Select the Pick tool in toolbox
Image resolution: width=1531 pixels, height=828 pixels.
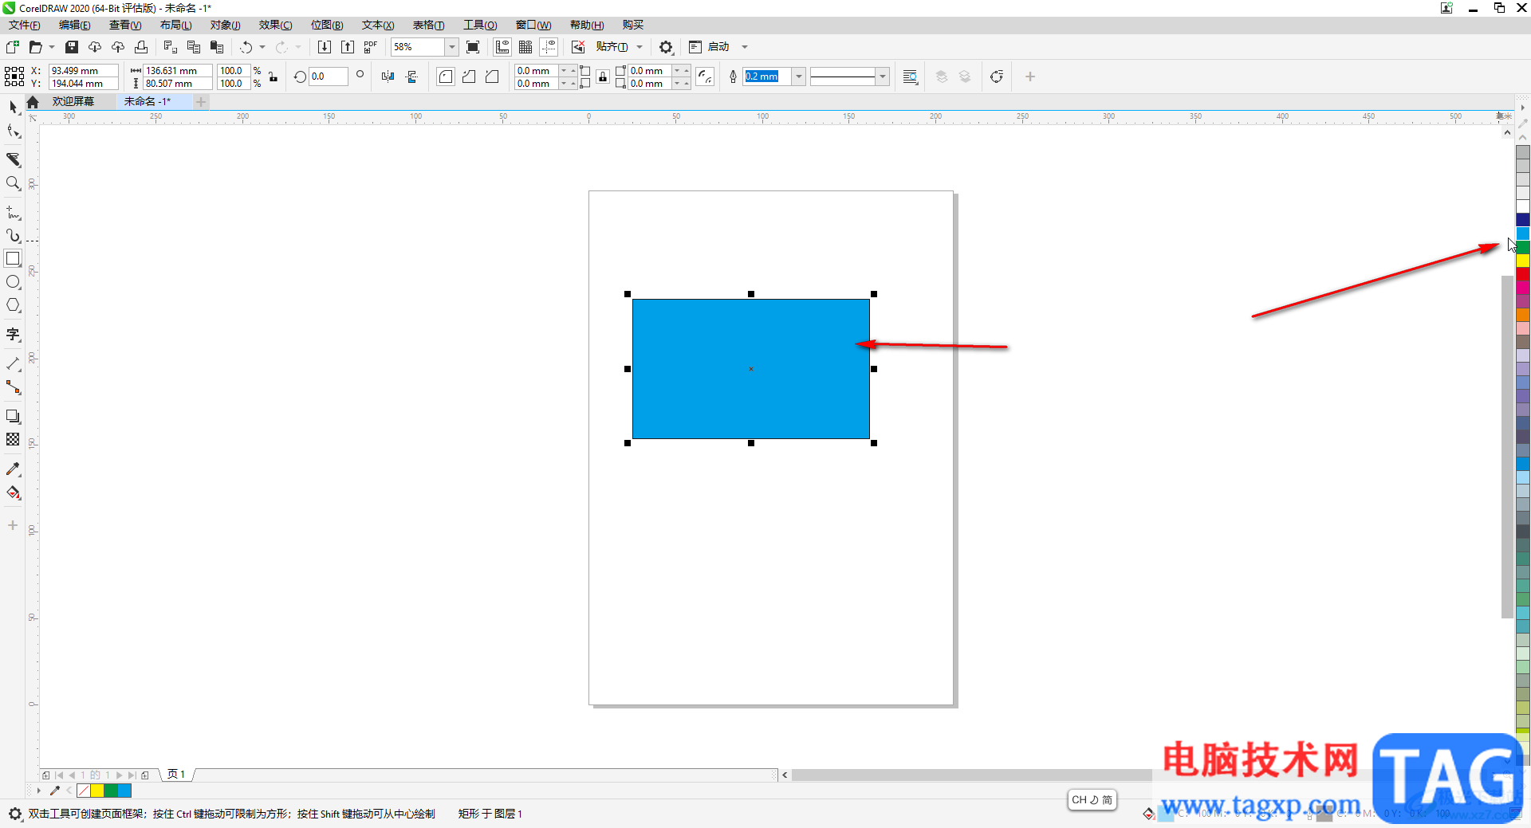pos(13,108)
